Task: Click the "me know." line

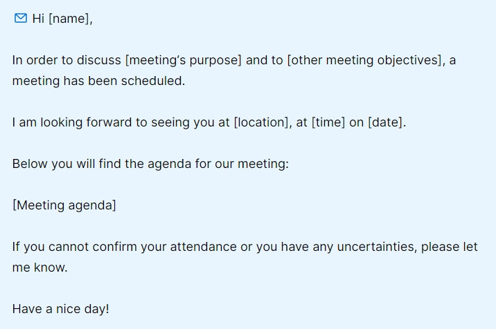Action: (39, 267)
